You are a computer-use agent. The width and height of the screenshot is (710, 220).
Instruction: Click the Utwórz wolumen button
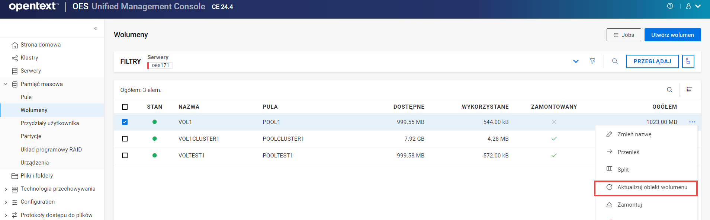pyautogui.click(x=672, y=35)
